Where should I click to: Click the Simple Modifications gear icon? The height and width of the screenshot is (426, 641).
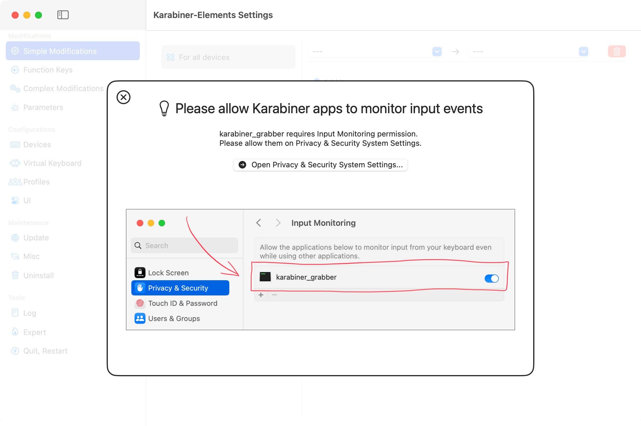click(15, 51)
